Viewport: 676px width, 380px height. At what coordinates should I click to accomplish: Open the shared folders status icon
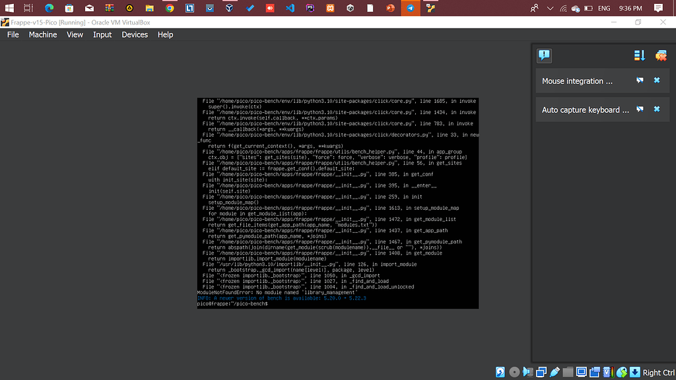point(567,371)
